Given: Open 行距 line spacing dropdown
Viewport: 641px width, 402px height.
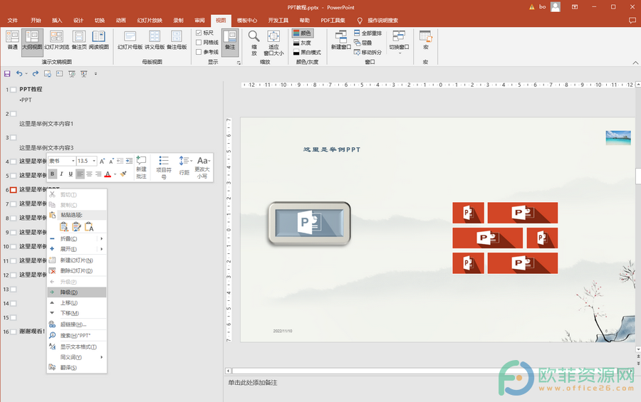Looking at the screenshot, I should pos(184,166).
